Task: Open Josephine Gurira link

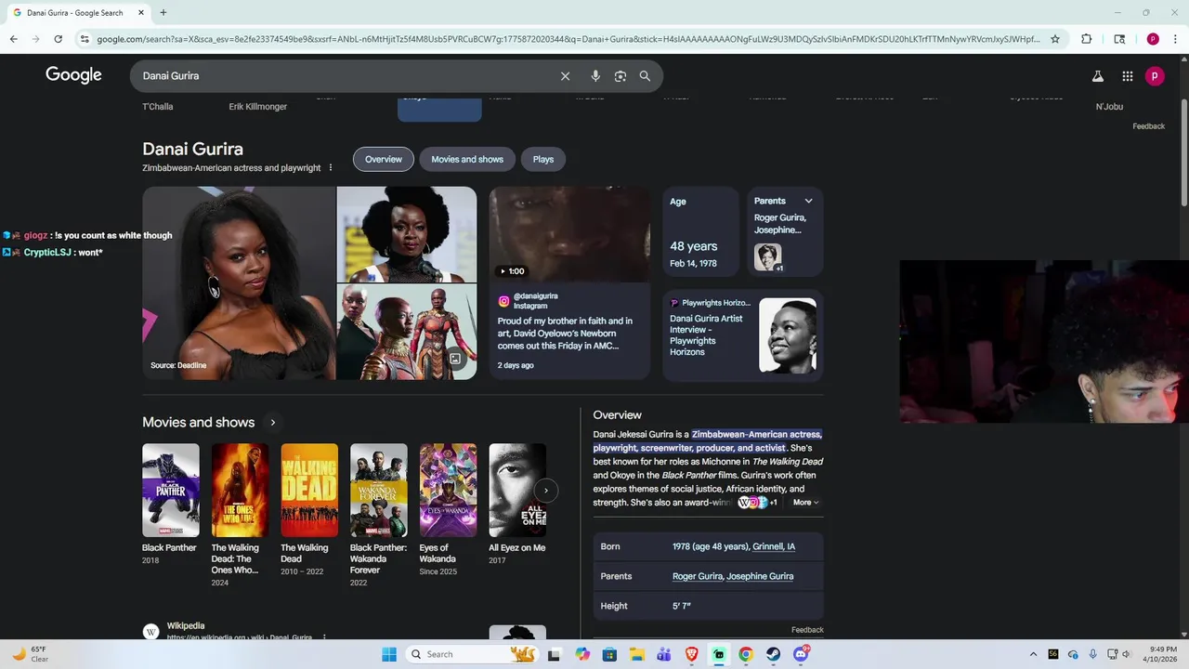Action: [x=760, y=576]
